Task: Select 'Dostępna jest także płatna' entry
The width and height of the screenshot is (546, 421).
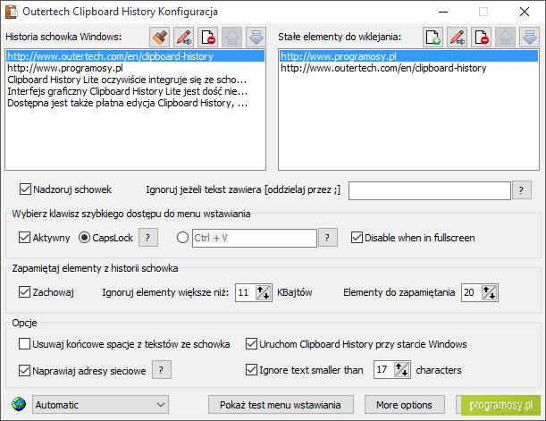Action: pyautogui.click(x=135, y=103)
